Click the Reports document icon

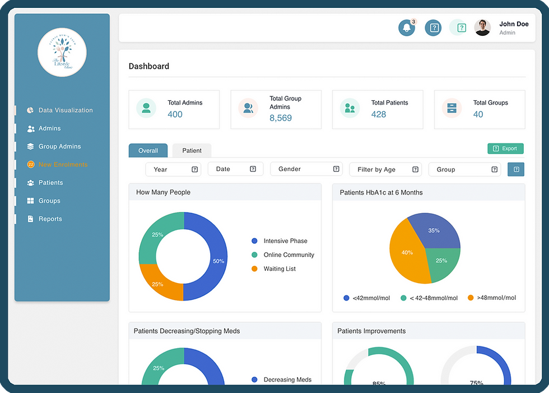click(30, 219)
